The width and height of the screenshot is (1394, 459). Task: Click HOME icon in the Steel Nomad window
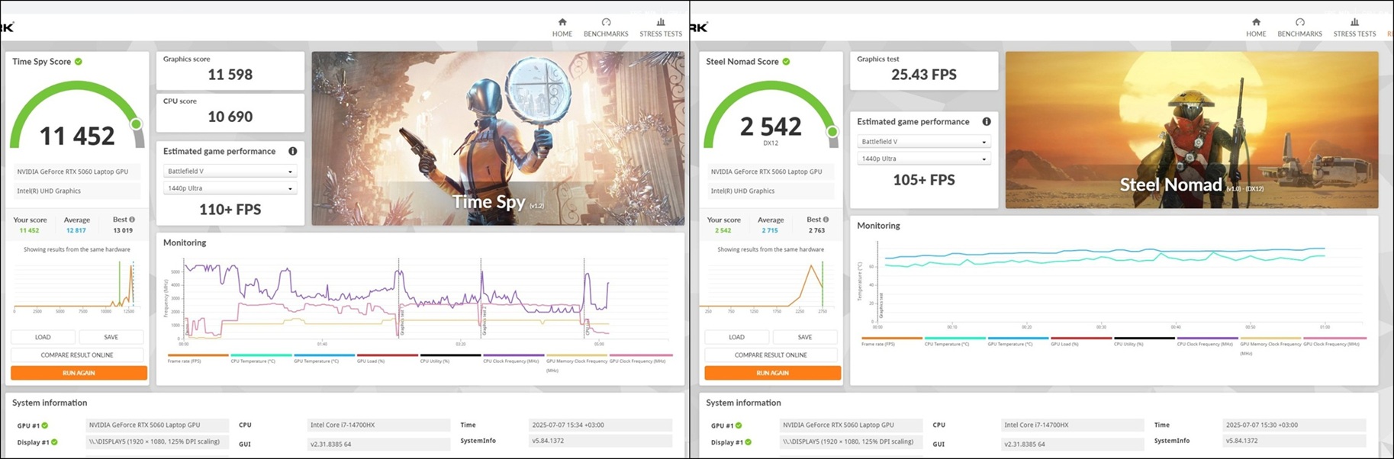click(1255, 23)
